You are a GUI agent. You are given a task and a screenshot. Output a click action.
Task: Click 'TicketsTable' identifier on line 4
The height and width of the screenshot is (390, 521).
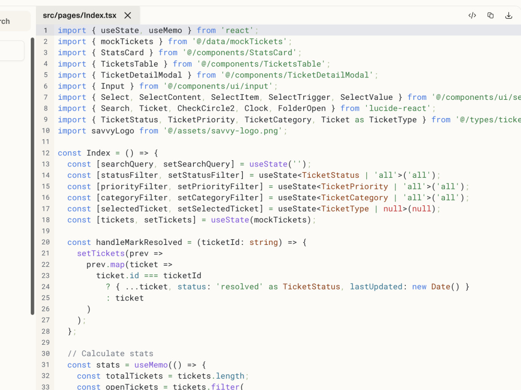[129, 64]
